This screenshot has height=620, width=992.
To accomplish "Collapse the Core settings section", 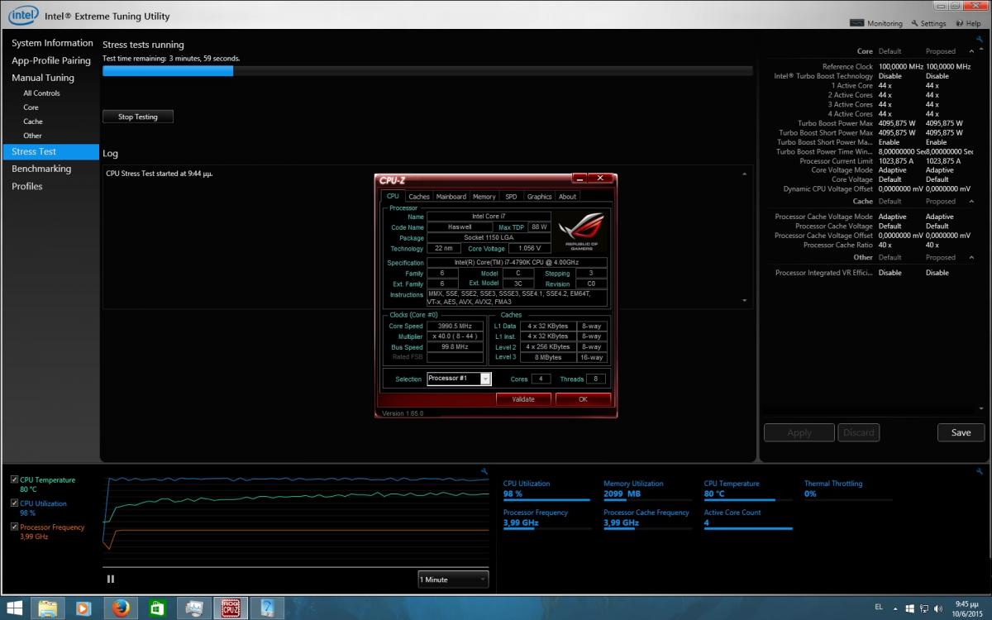I will 971,51.
